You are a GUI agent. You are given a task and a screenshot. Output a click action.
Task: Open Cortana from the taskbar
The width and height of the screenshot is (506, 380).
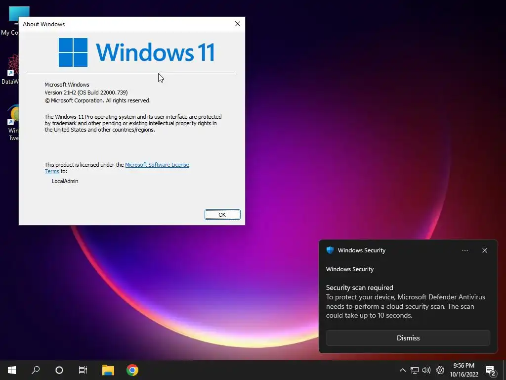point(59,370)
